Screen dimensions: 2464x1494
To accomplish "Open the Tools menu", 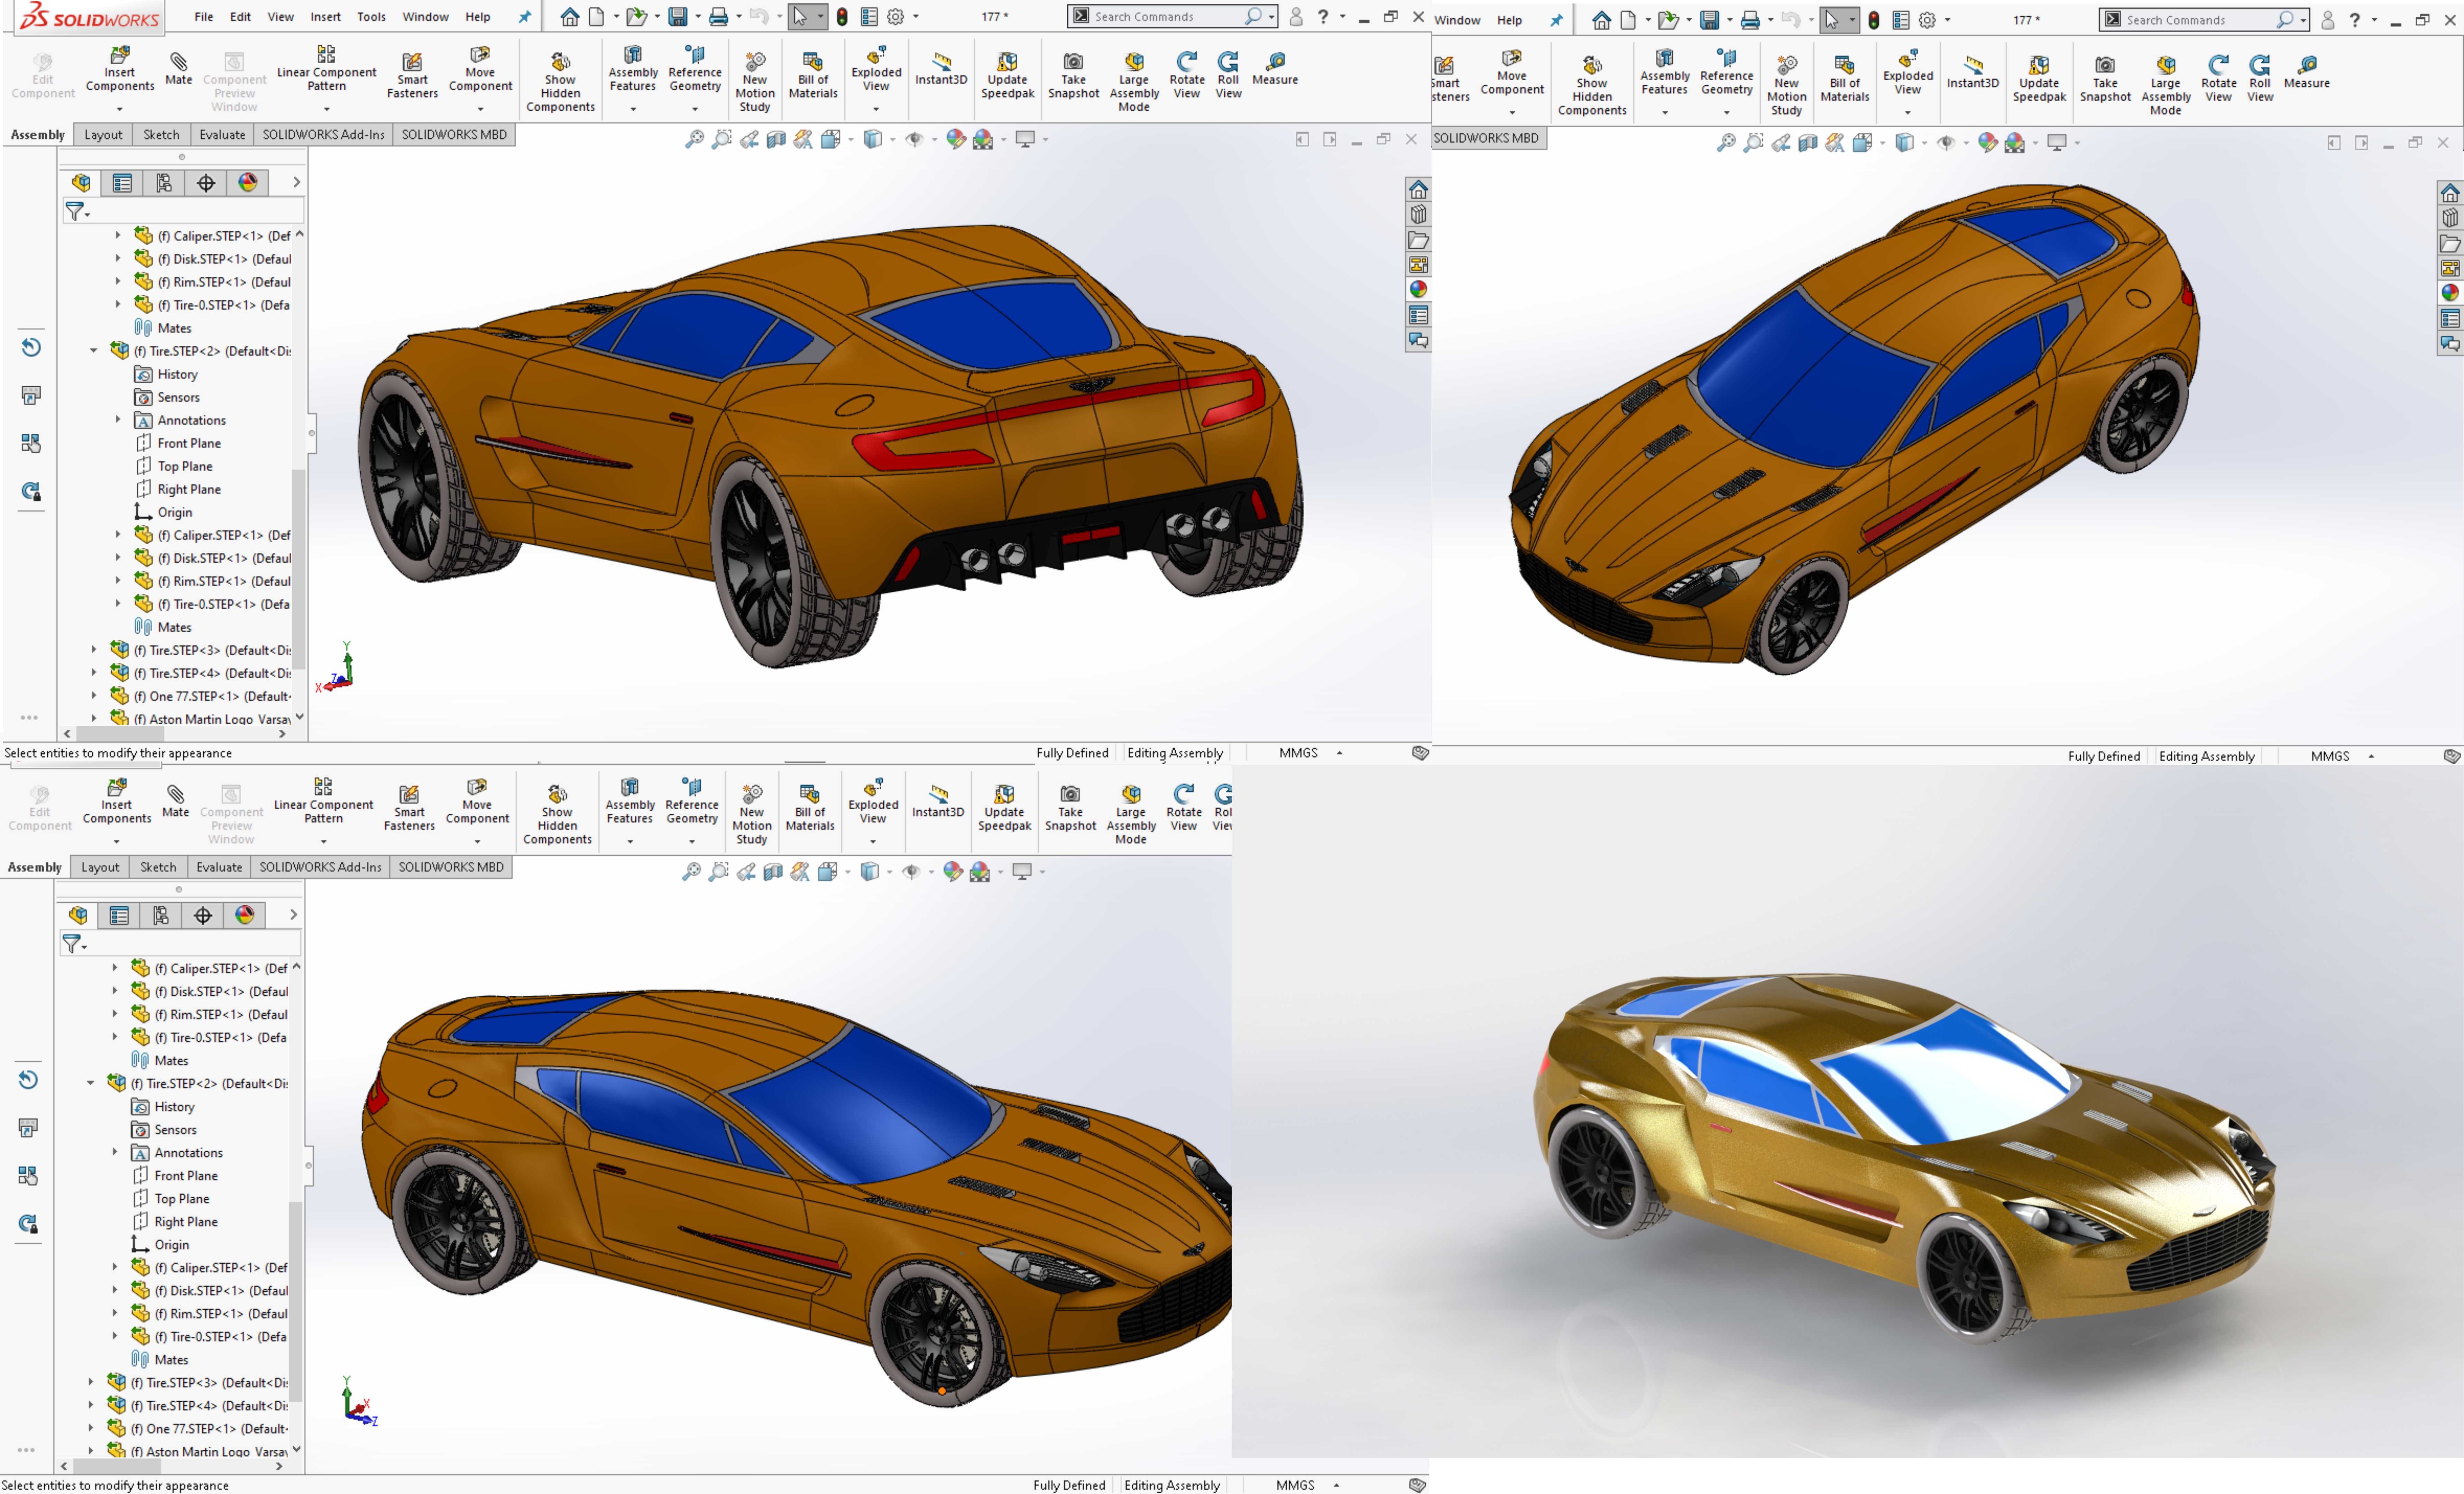I will coord(371,17).
